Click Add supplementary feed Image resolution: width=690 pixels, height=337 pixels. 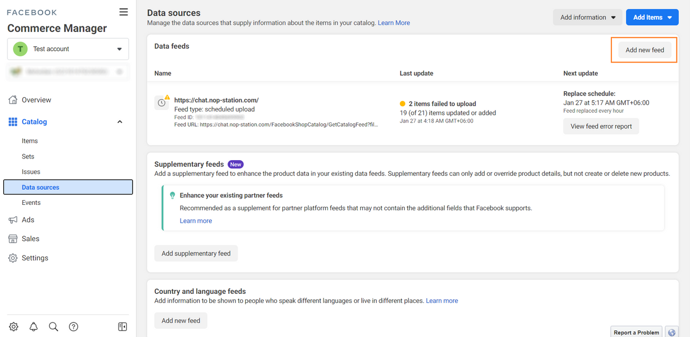pos(196,253)
